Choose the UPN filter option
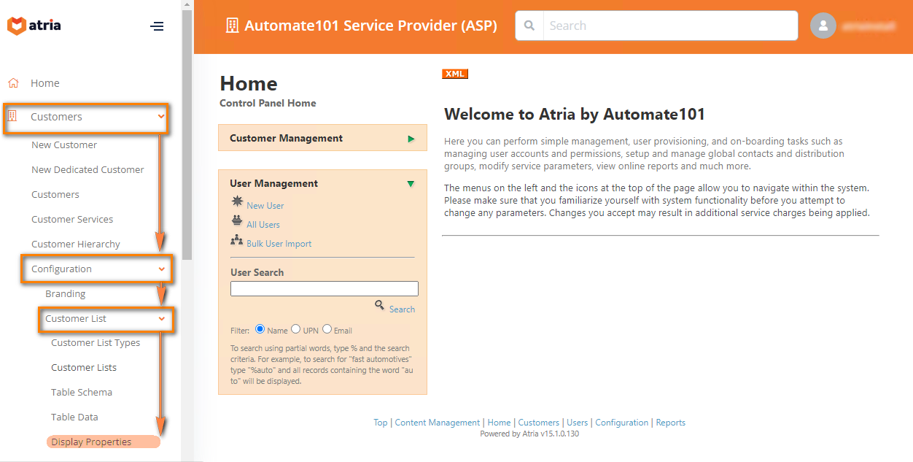 pyautogui.click(x=295, y=328)
